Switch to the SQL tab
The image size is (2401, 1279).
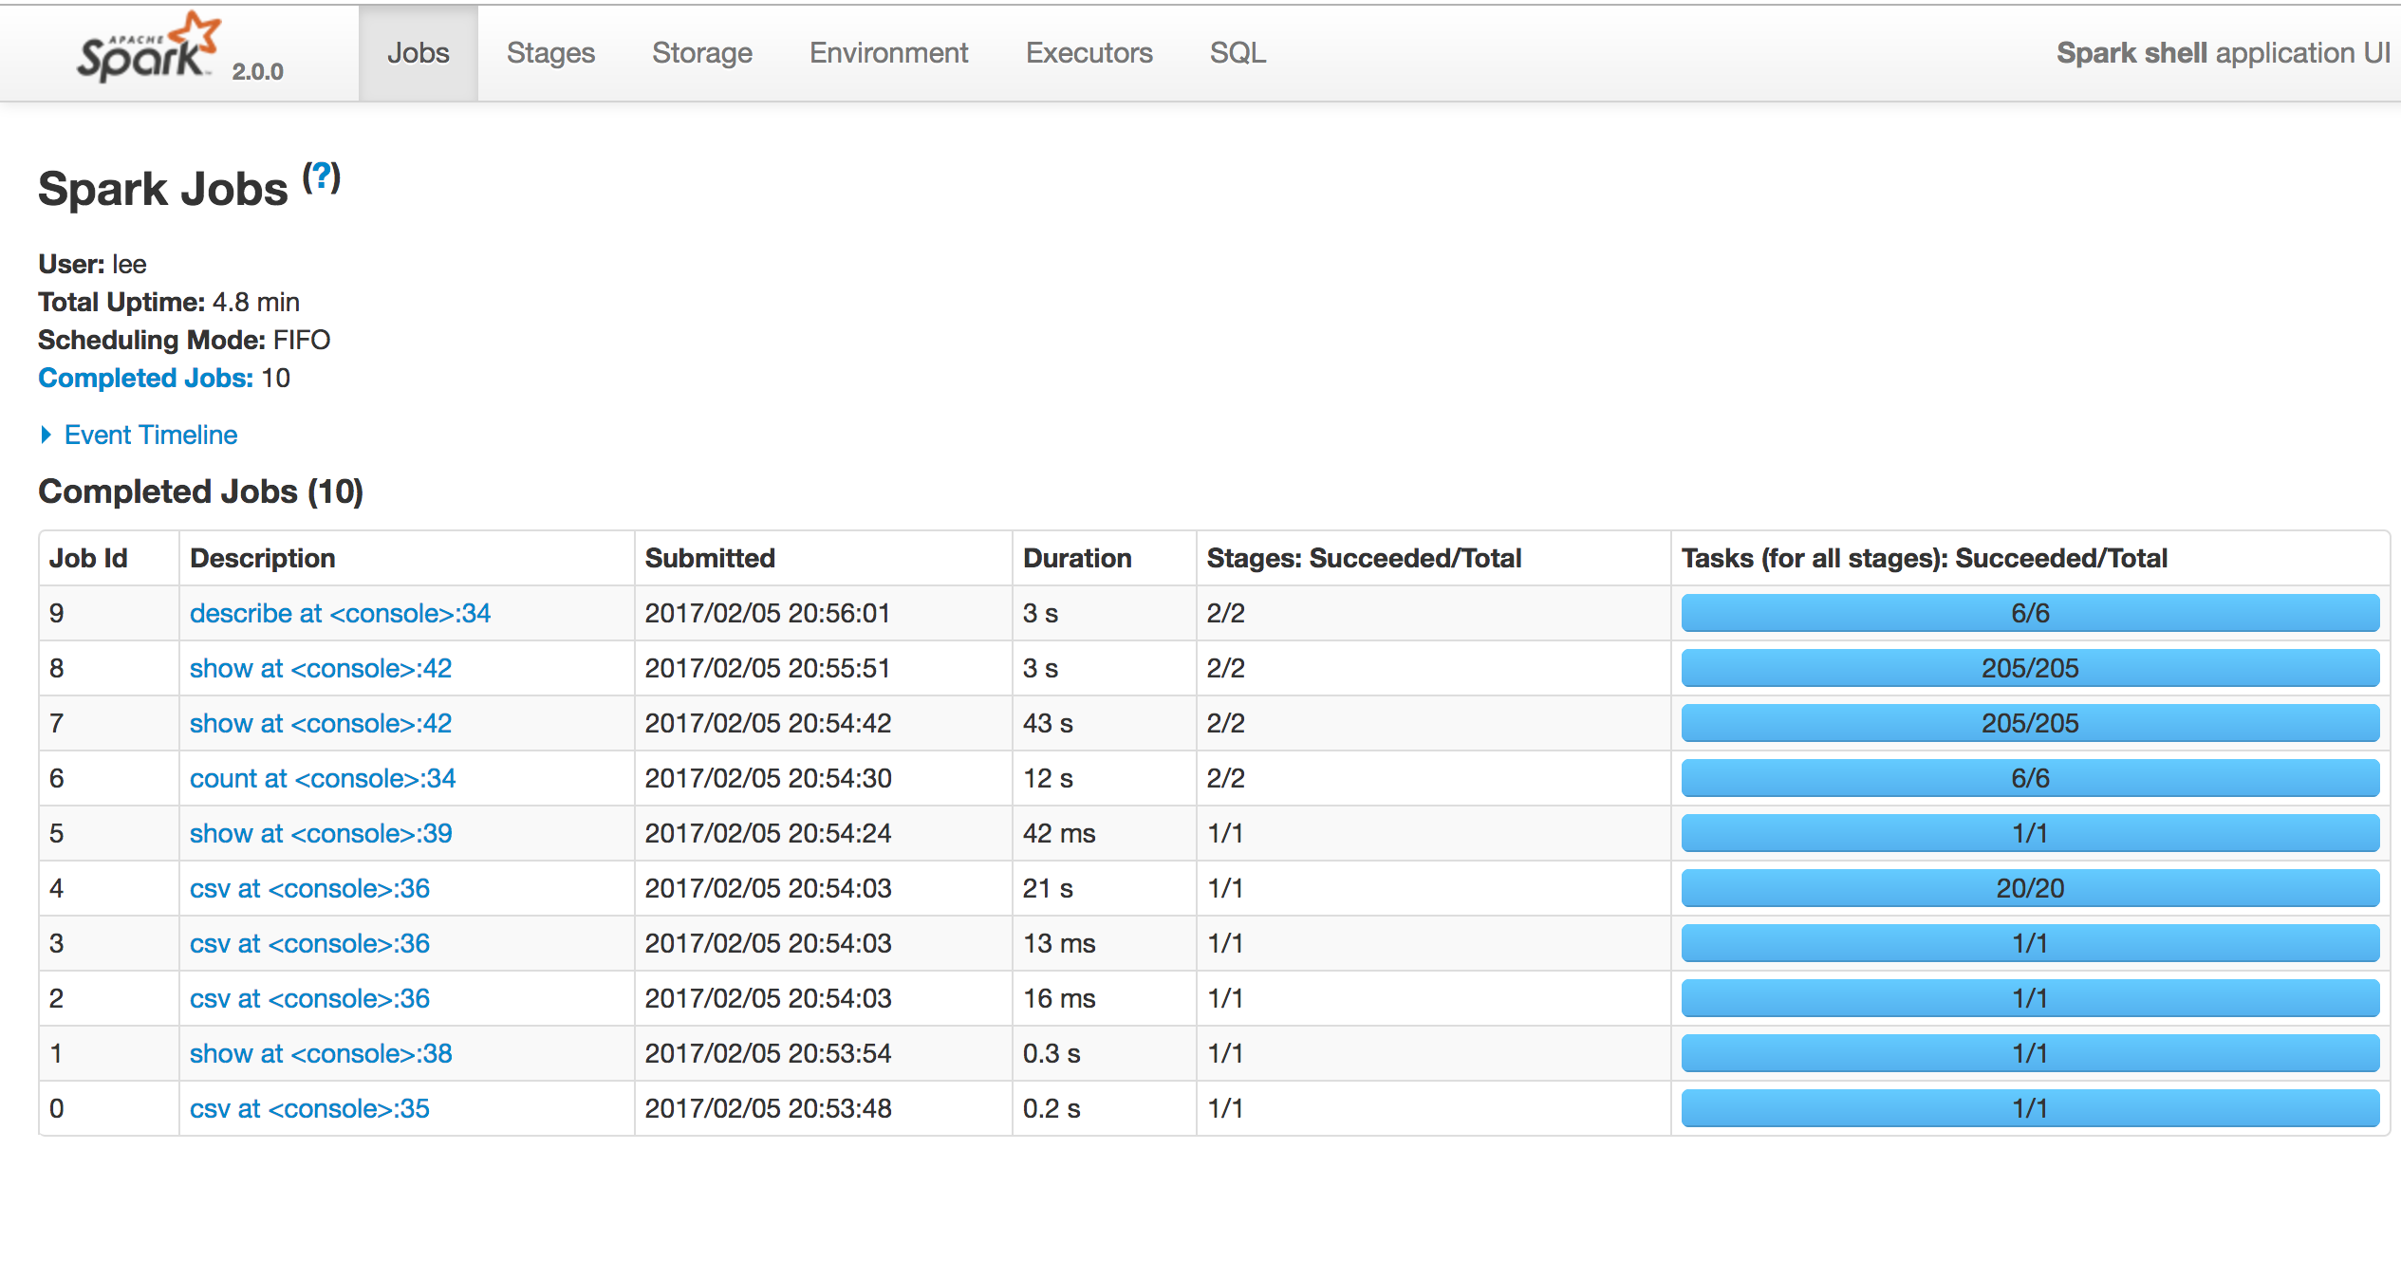[x=1238, y=53]
